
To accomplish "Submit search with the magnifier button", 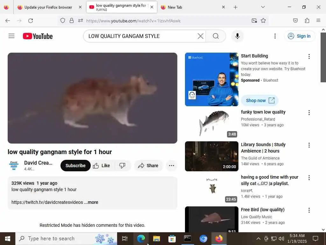I will point(216,36).
